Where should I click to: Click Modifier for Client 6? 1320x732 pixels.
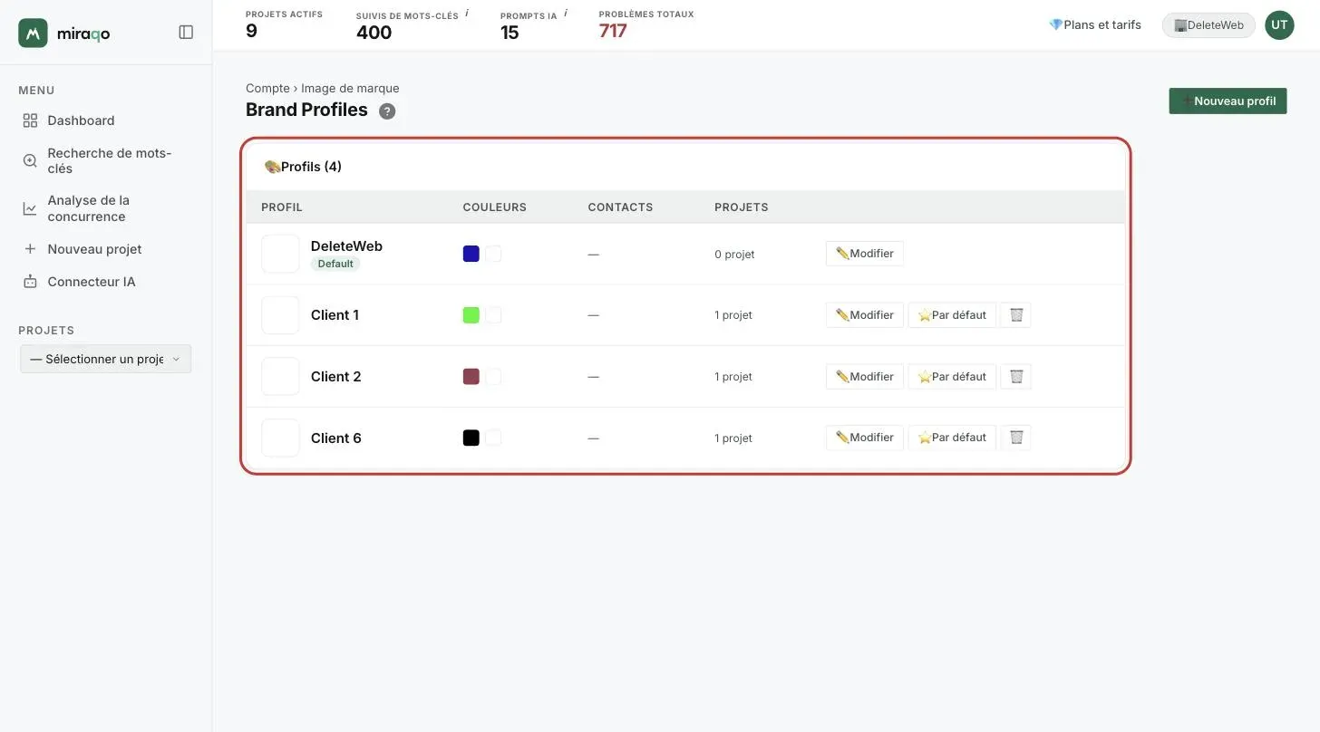click(x=864, y=438)
